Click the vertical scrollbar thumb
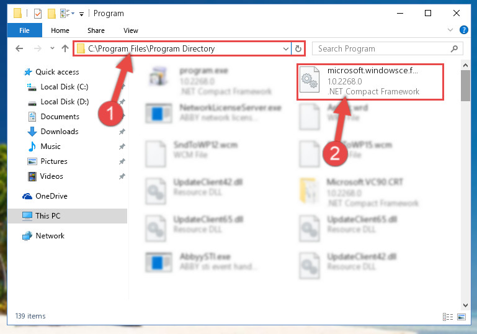This screenshot has width=477, height=334. coord(465,86)
